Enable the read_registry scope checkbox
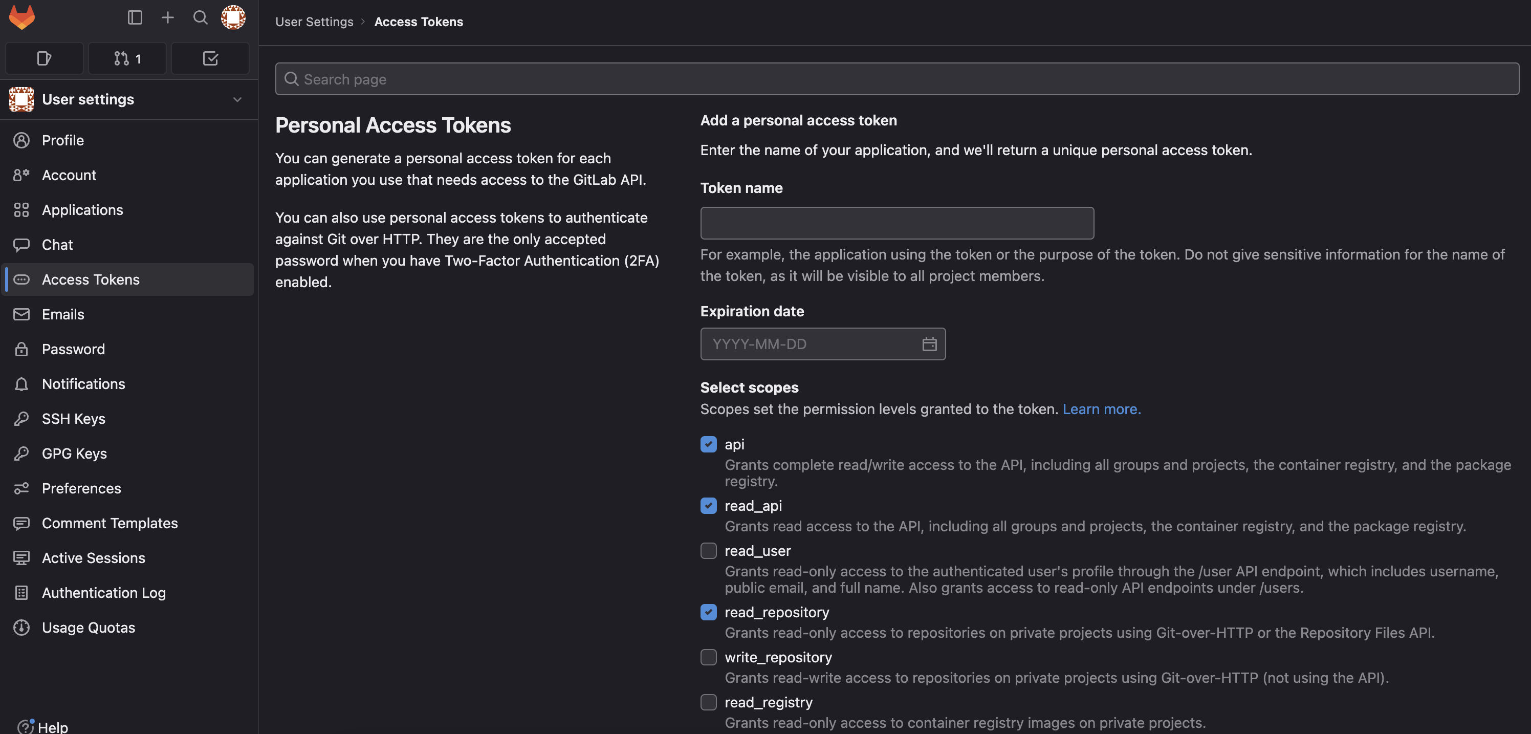 [708, 702]
